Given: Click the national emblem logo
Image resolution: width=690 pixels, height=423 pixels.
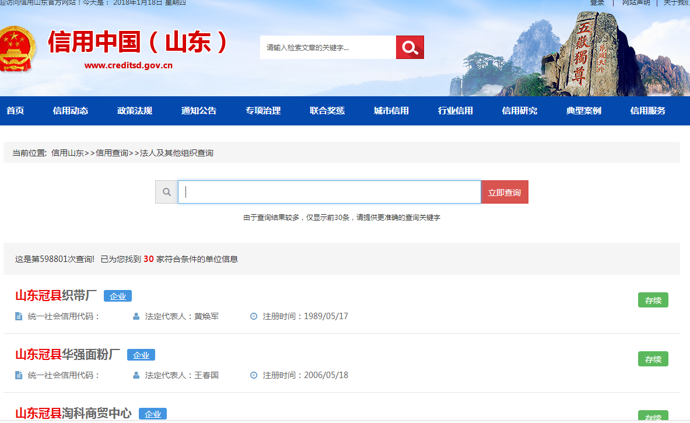Looking at the screenshot, I should (x=16, y=48).
